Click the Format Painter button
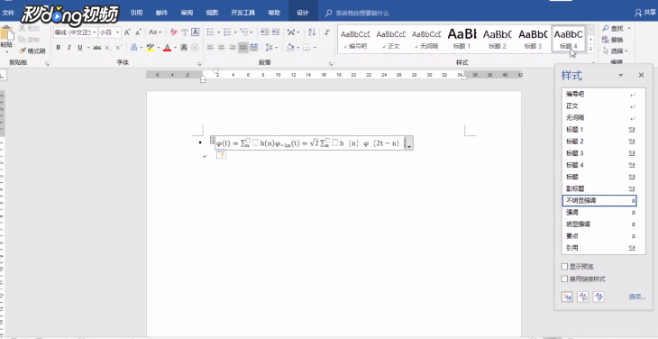The image size is (658, 339). (32, 51)
